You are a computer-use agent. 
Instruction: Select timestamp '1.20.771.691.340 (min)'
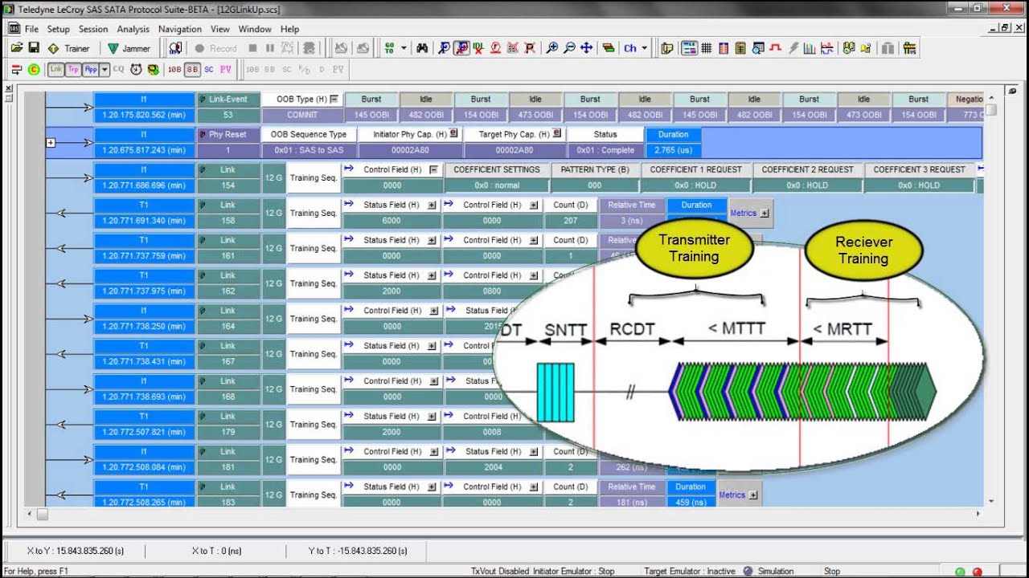[144, 221]
